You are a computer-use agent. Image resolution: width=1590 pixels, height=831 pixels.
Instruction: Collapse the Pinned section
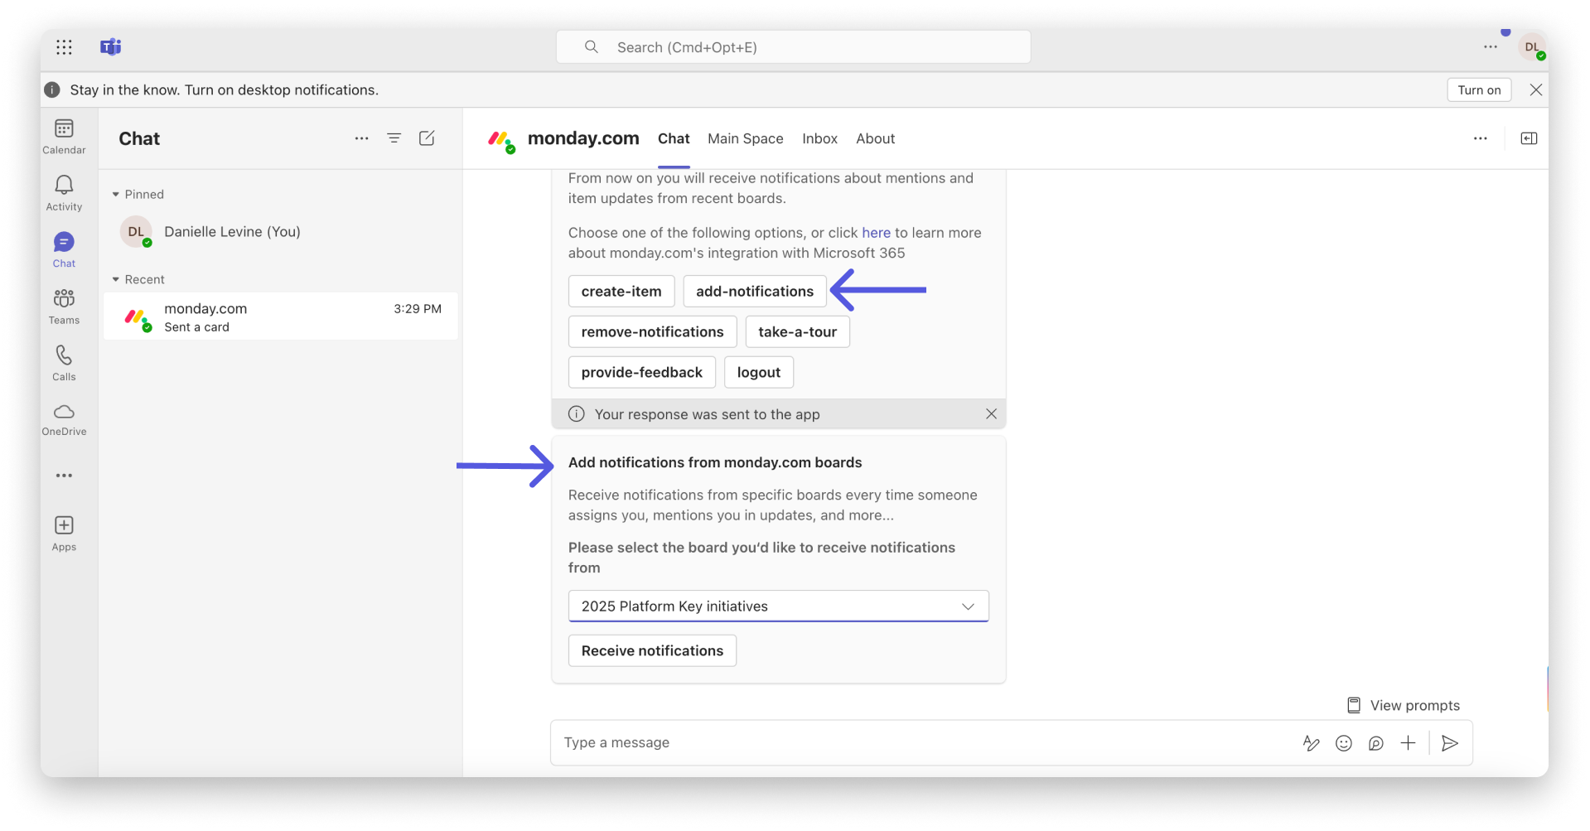click(x=116, y=195)
